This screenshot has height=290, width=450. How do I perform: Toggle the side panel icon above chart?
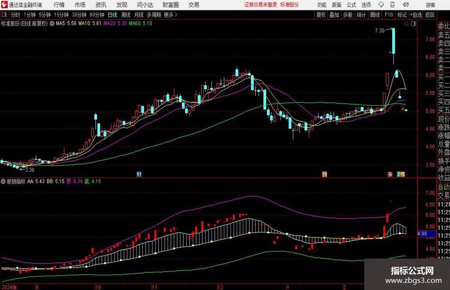413,24
